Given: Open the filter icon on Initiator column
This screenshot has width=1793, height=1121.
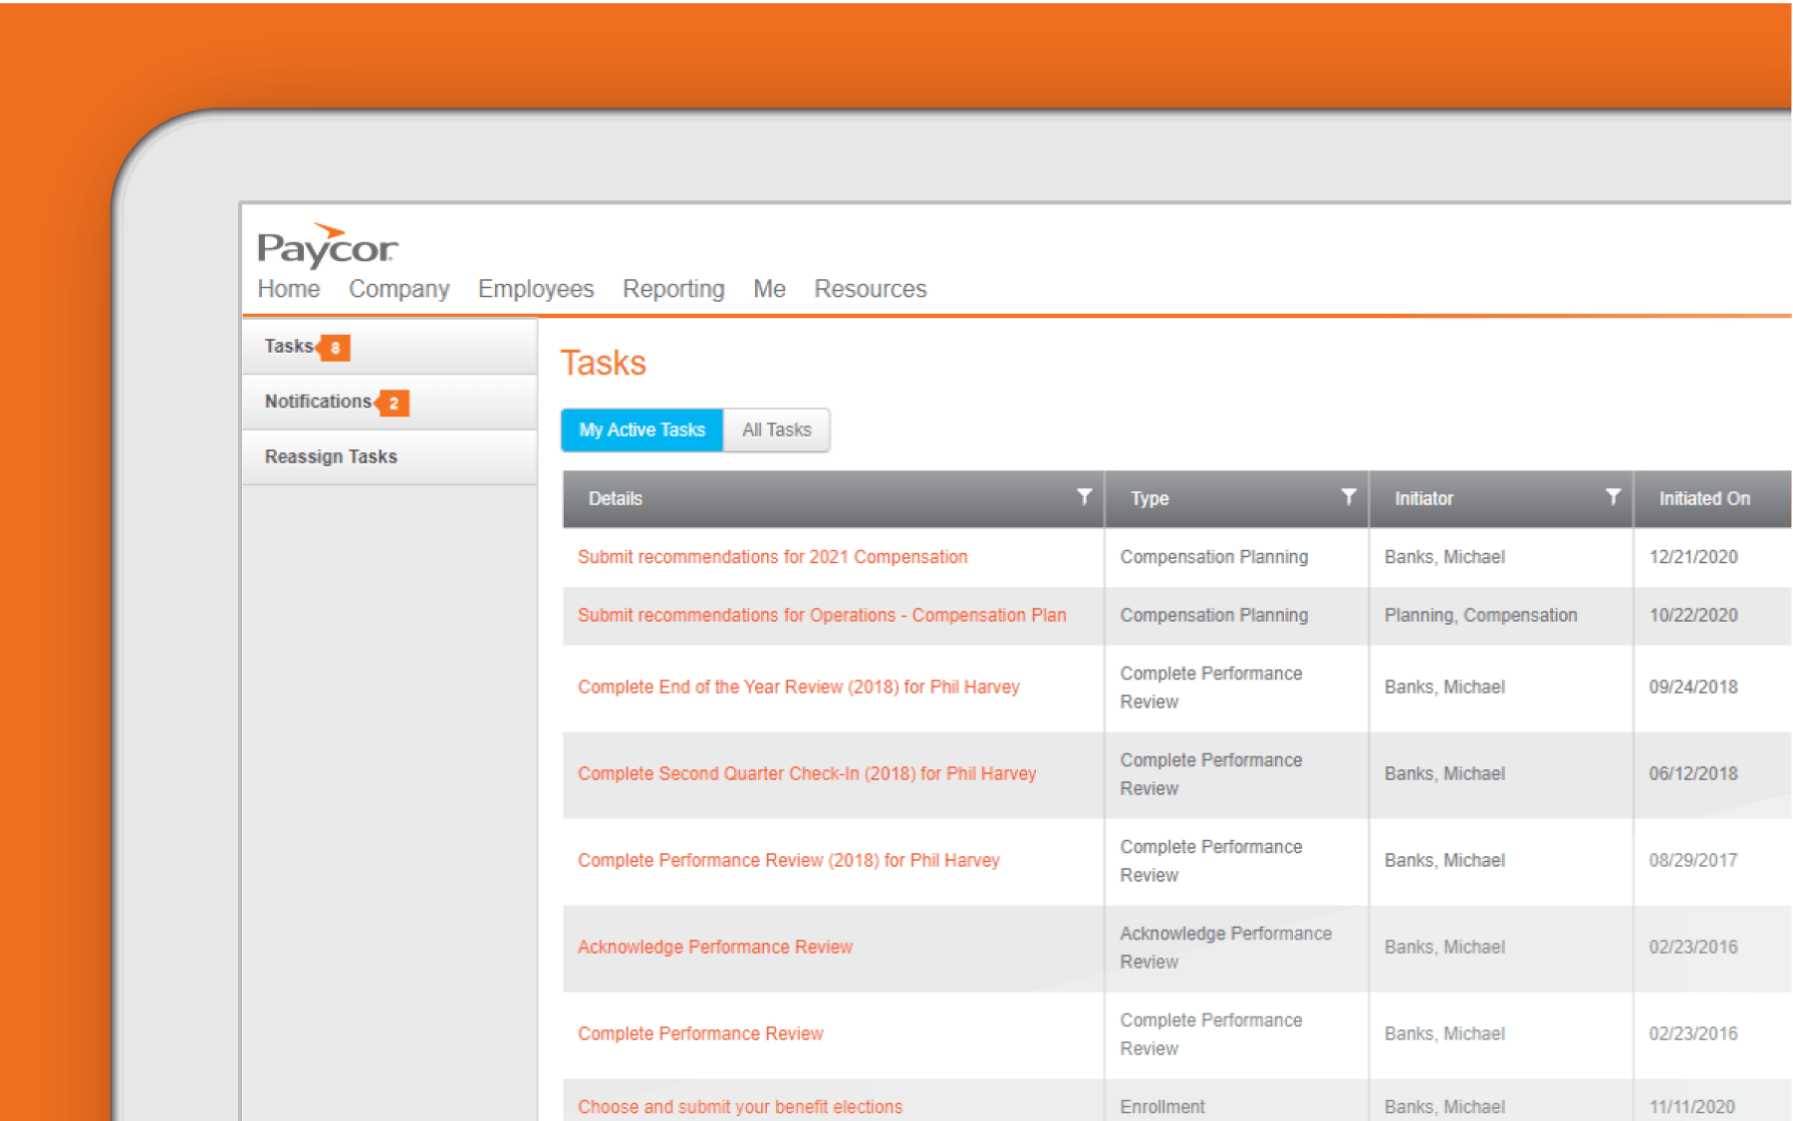Looking at the screenshot, I should pos(1613,496).
